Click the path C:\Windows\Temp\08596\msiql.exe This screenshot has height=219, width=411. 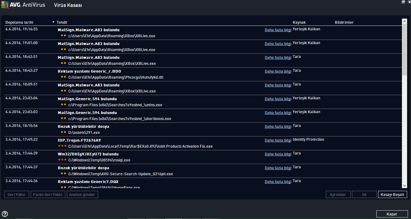99,160
